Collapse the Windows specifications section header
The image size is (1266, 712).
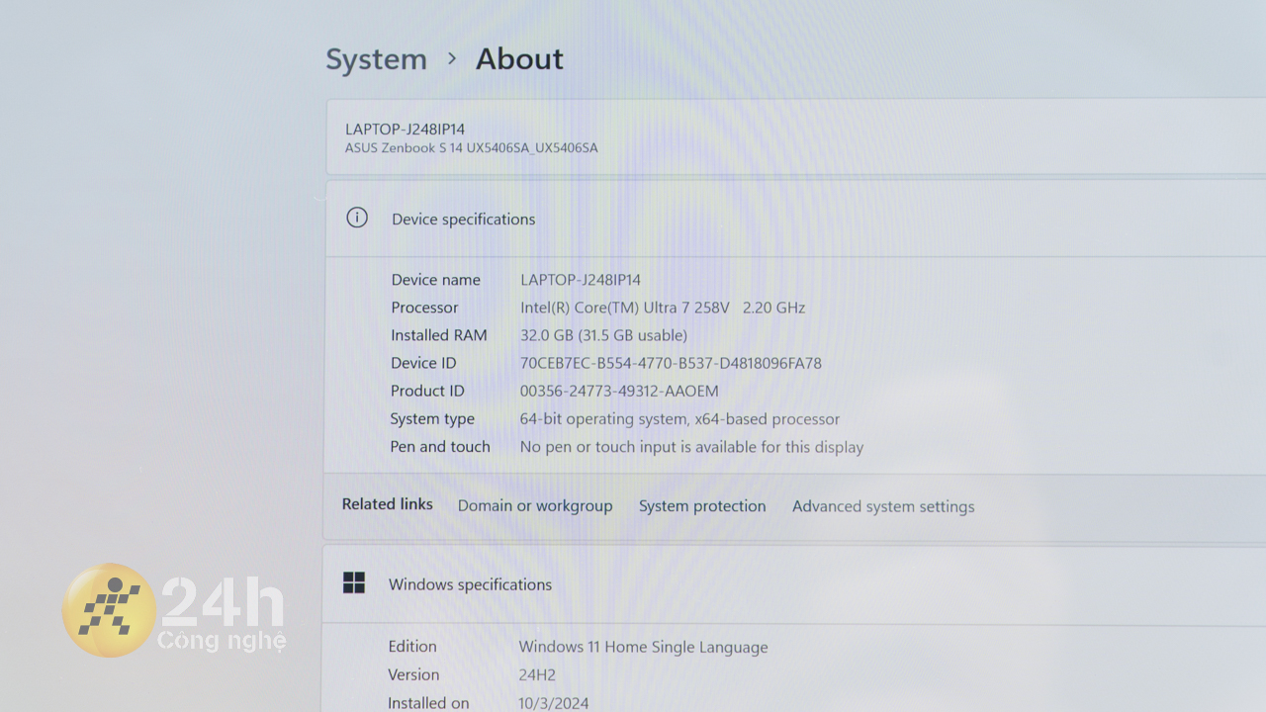794,584
